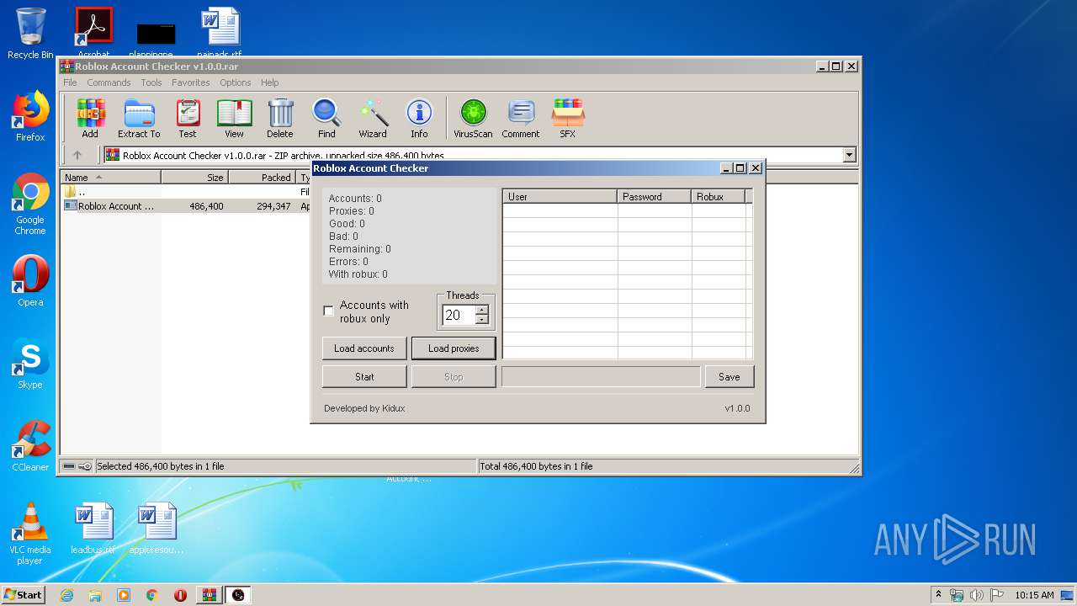Open Action Center flag icon
The width and height of the screenshot is (1077, 606).
pos(998,595)
